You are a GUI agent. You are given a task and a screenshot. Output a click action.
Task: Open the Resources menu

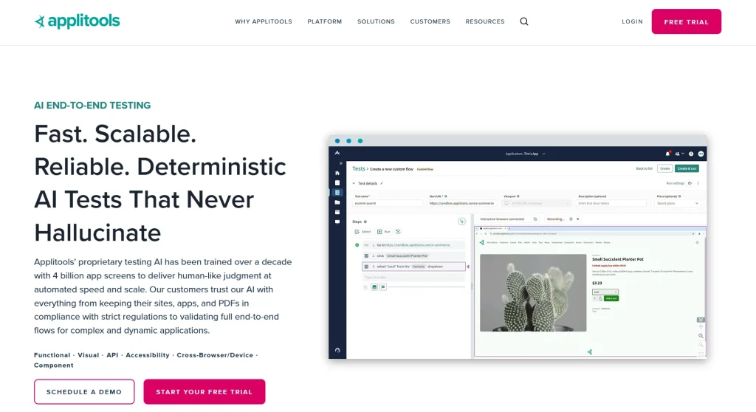484,21
